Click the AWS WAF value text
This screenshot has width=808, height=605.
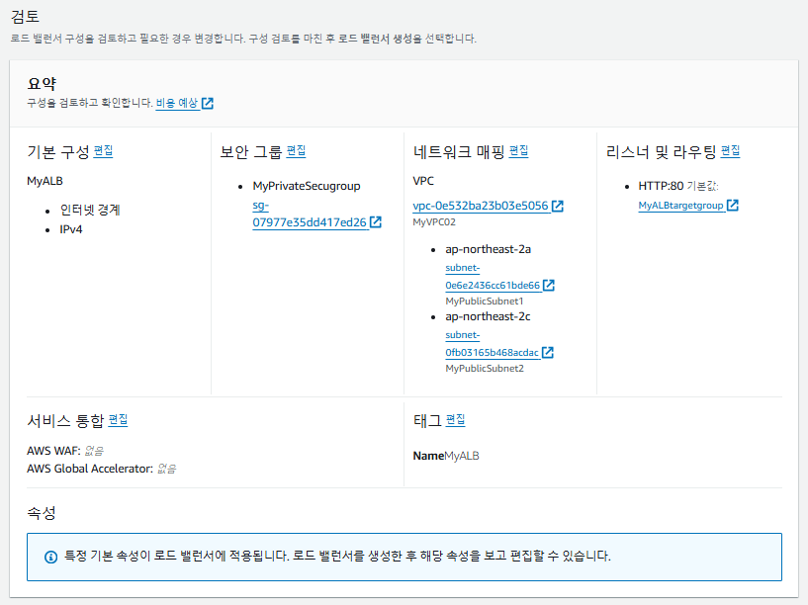coord(93,451)
